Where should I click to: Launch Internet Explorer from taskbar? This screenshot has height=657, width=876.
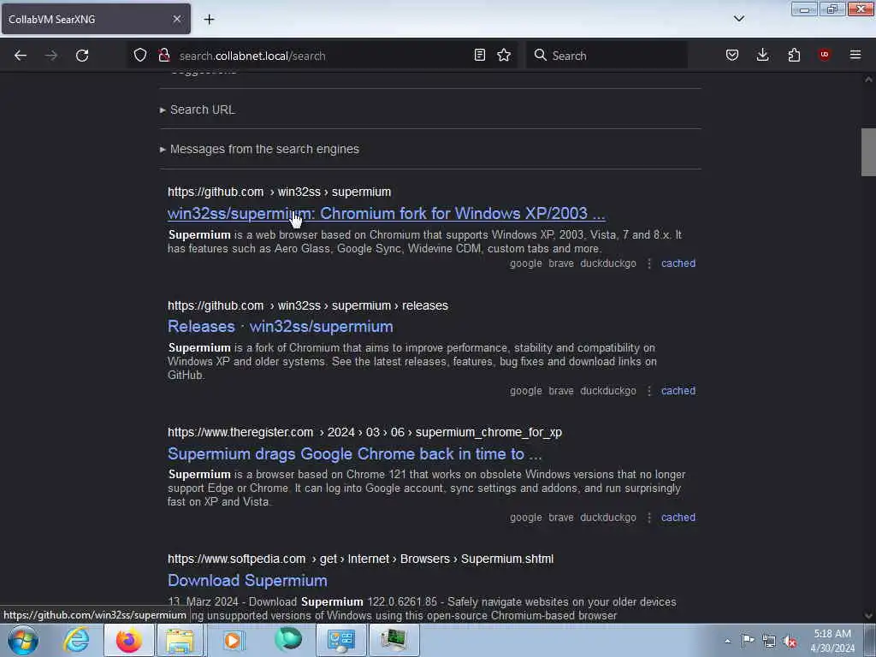click(76, 640)
